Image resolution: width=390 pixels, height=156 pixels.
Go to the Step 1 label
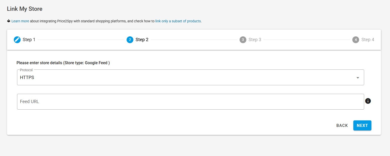point(29,40)
